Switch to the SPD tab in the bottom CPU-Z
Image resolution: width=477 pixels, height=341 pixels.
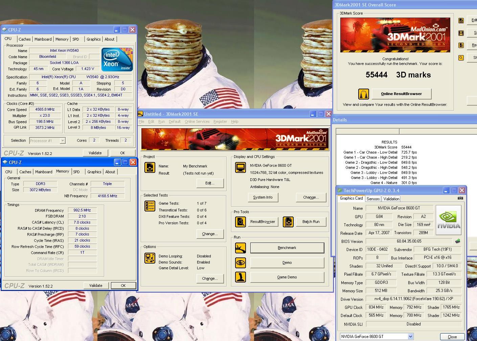pos(76,172)
